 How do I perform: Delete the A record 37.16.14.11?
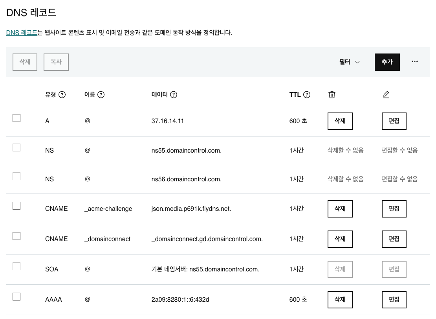click(x=340, y=121)
